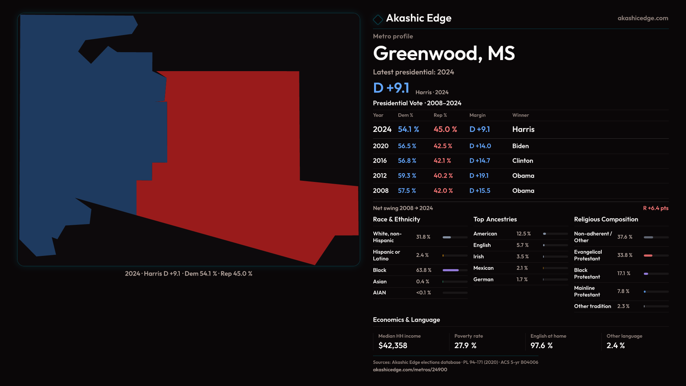Click the Greenwood, MS metro title
Image resolution: width=686 pixels, height=386 pixels.
pos(444,54)
